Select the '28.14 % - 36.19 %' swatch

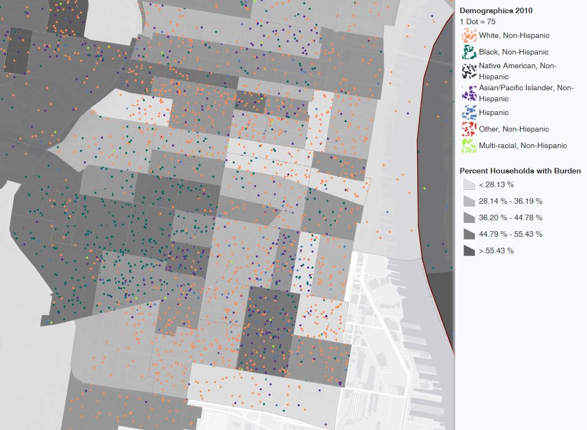point(468,201)
